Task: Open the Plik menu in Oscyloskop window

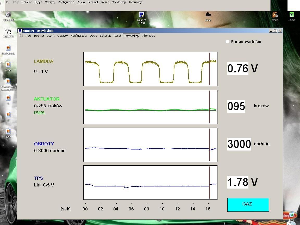Action: pyautogui.click(x=21, y=36)
